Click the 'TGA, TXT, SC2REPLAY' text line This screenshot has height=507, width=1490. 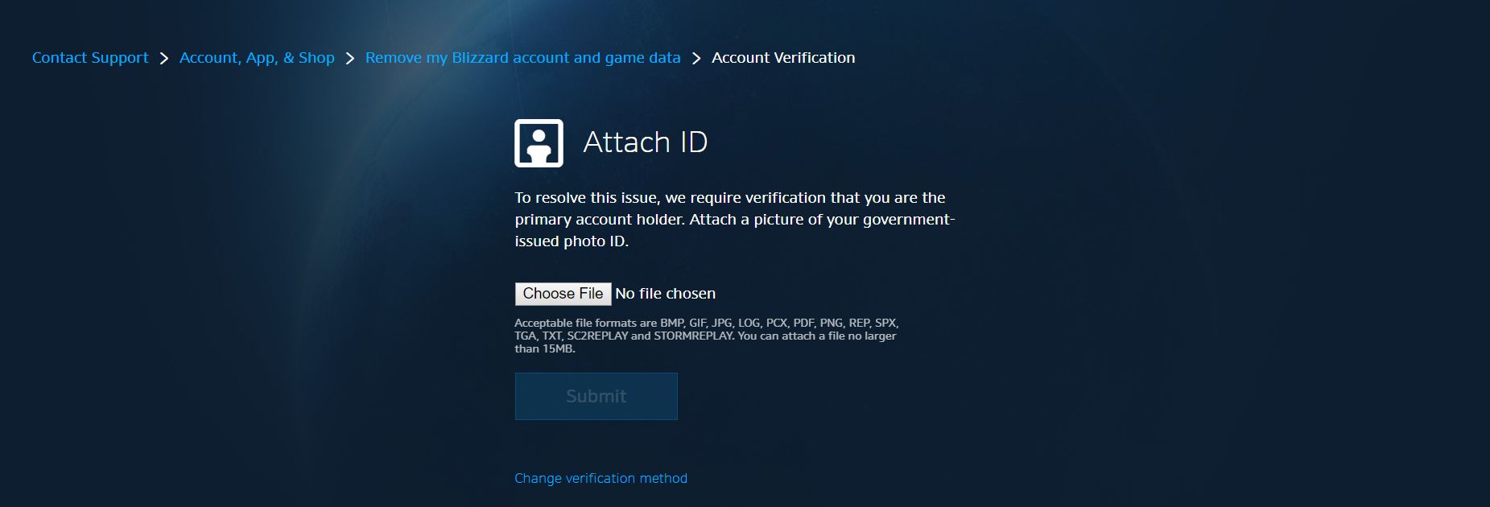[x=705, y=336]
